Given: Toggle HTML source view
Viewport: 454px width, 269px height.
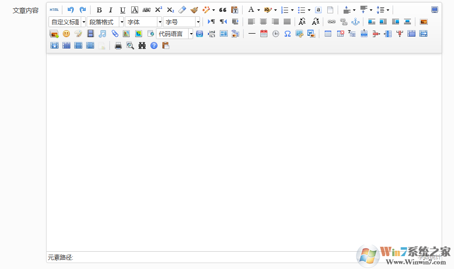Looking at the screenshot, I should click(x=54, y=10).
